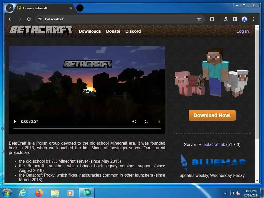Open the tab search dropdown
264x198 pixels.
pos(10,8)
